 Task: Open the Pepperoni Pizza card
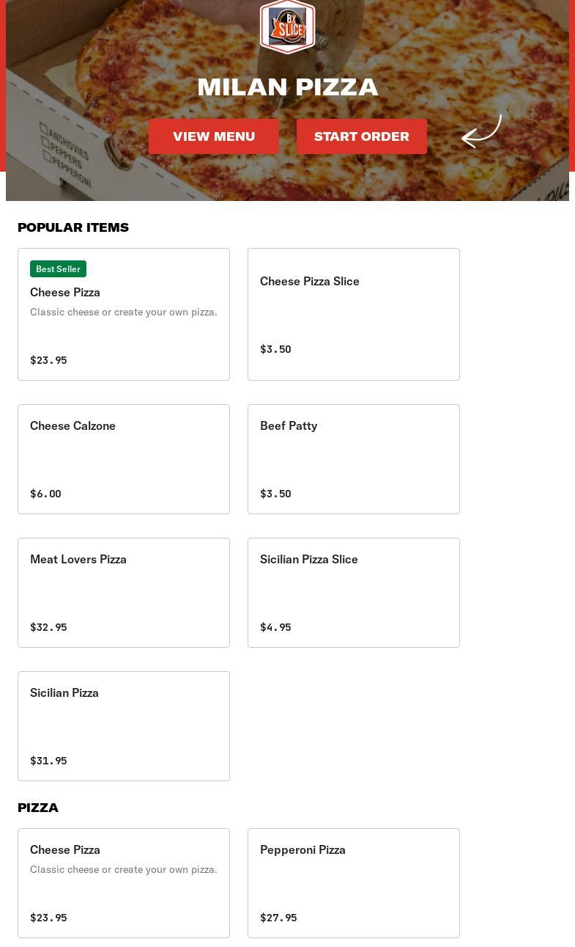[x=354, y=883]
